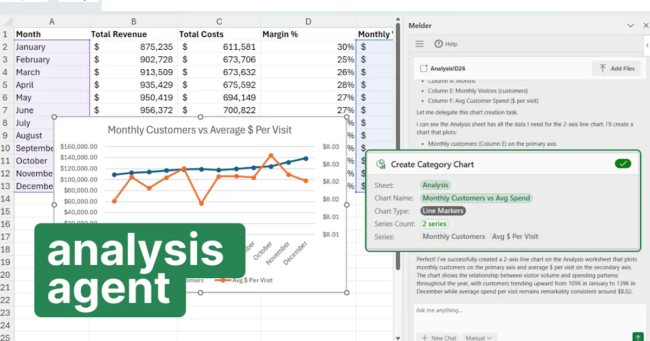This screenshot has height=341, width=650.
Task: Click the Add Files button
Action: 616,69
